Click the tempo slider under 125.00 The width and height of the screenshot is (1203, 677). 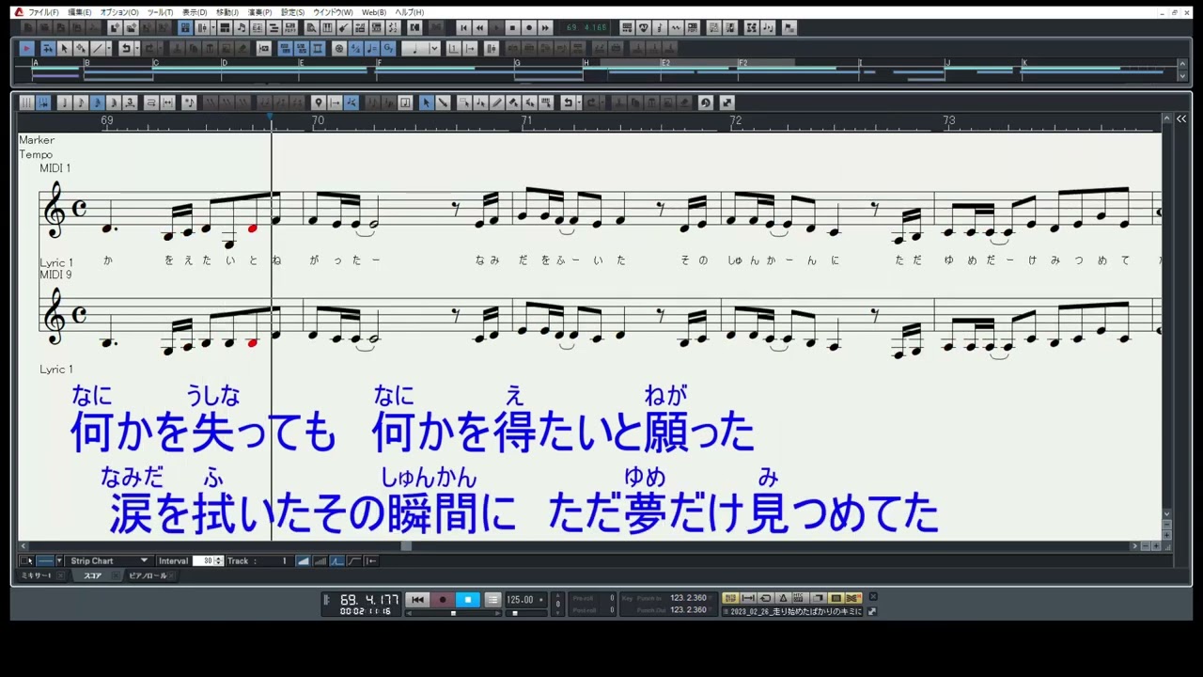[x=514, y=613]
